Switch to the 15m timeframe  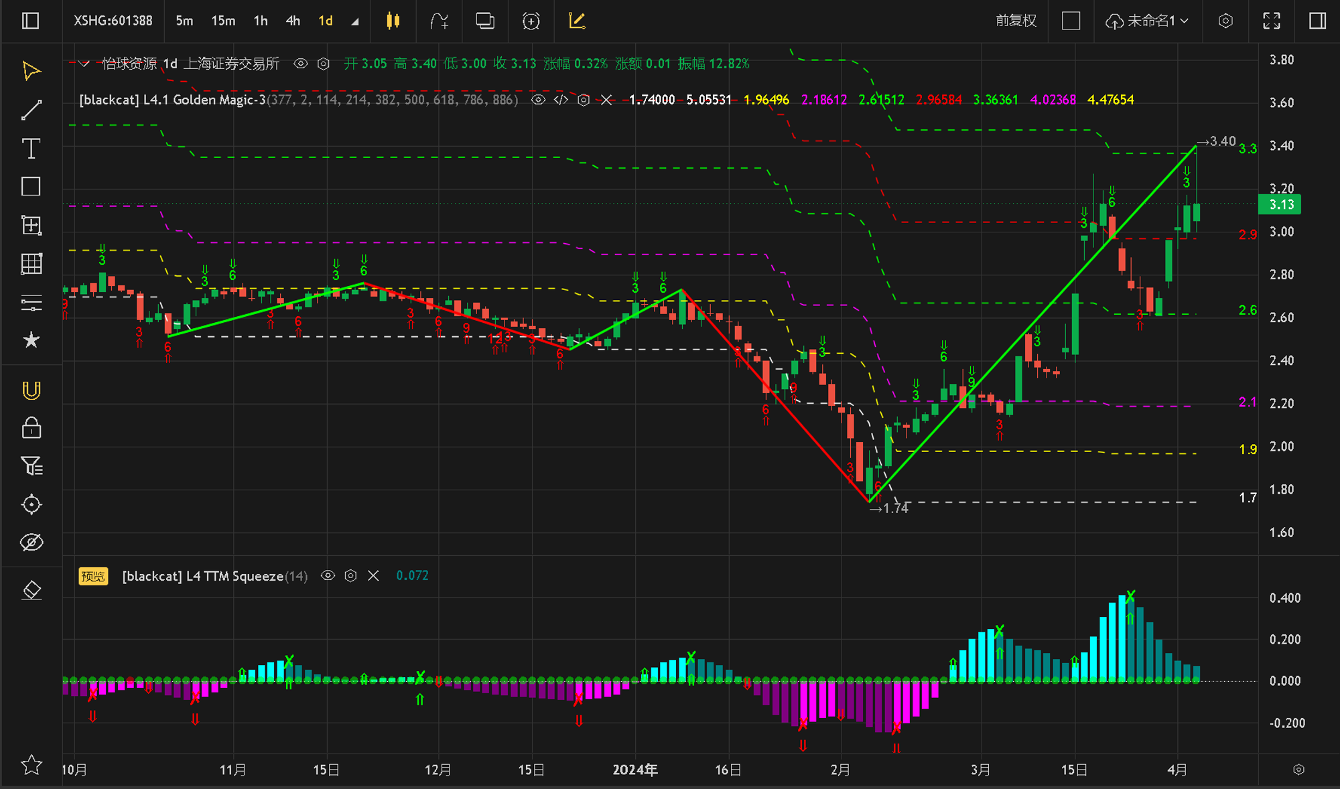tap(223, 21)
